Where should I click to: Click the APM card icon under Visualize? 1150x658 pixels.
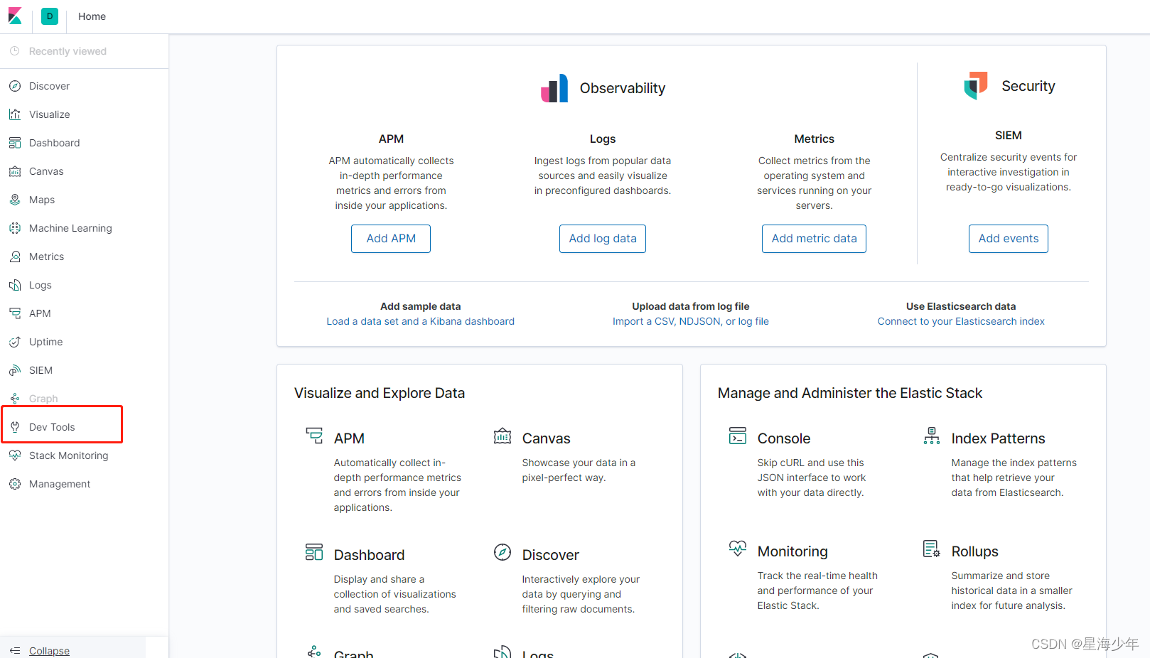click(314, 435)
